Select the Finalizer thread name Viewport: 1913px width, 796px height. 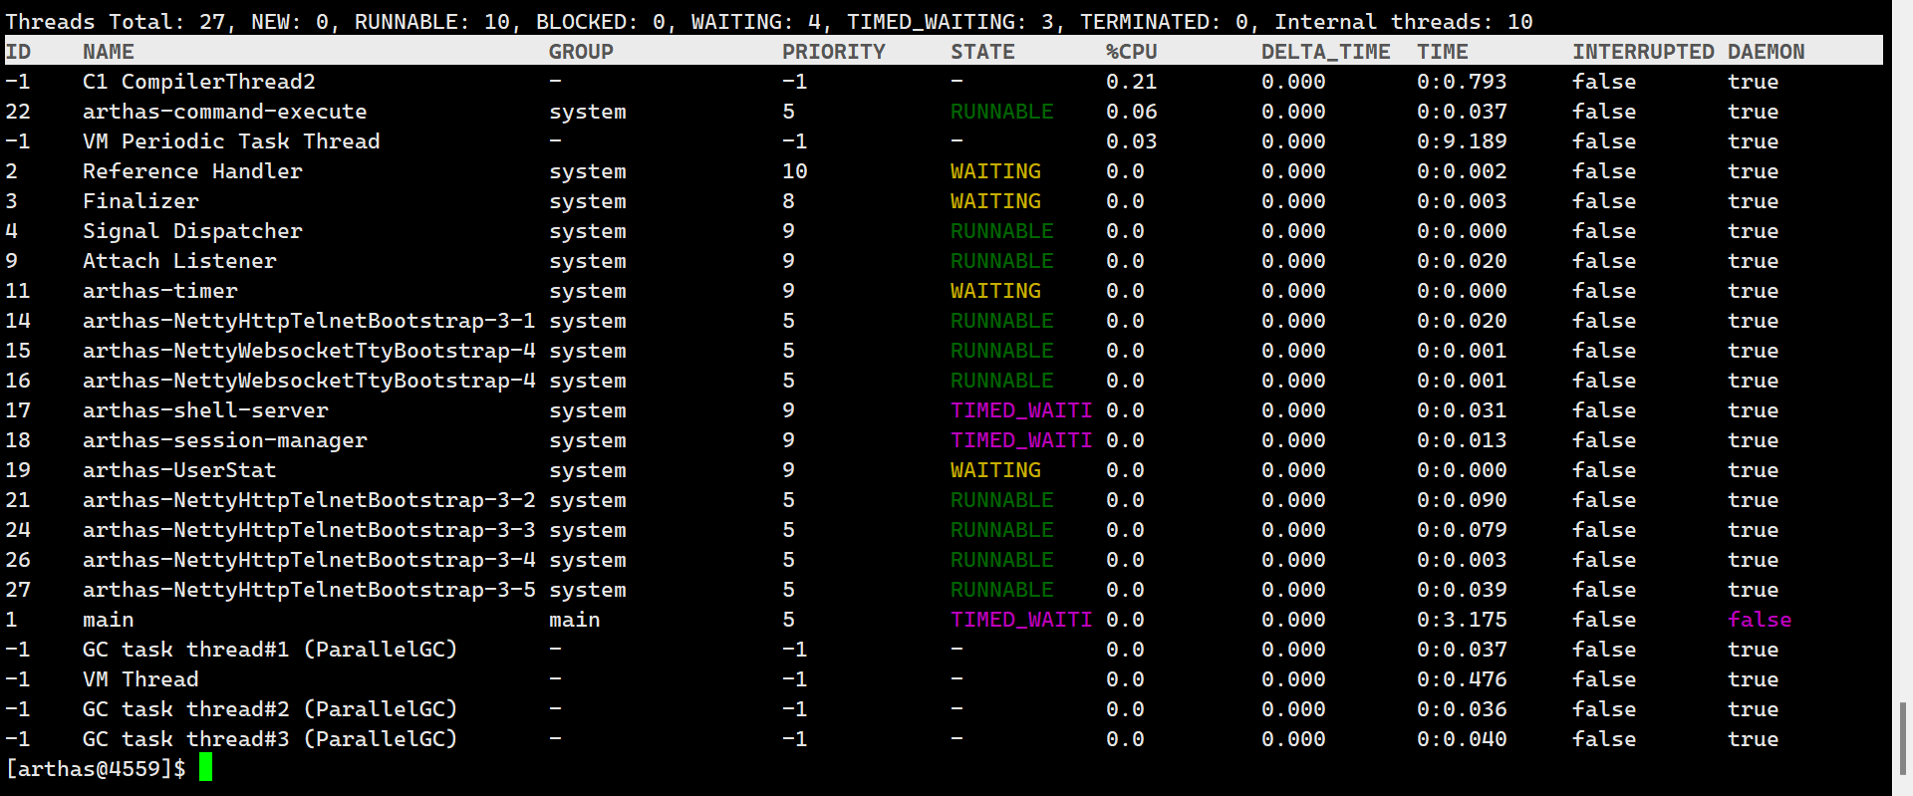click(140, 201)
